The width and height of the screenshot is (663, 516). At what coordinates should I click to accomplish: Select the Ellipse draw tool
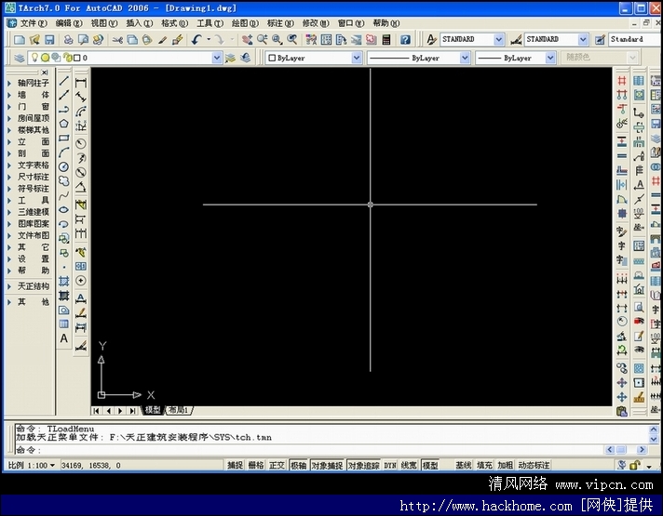[x=64, y=210]
